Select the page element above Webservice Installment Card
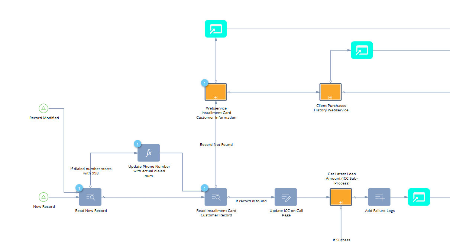This screenshot has width=450, height=242. click(216, 29)
